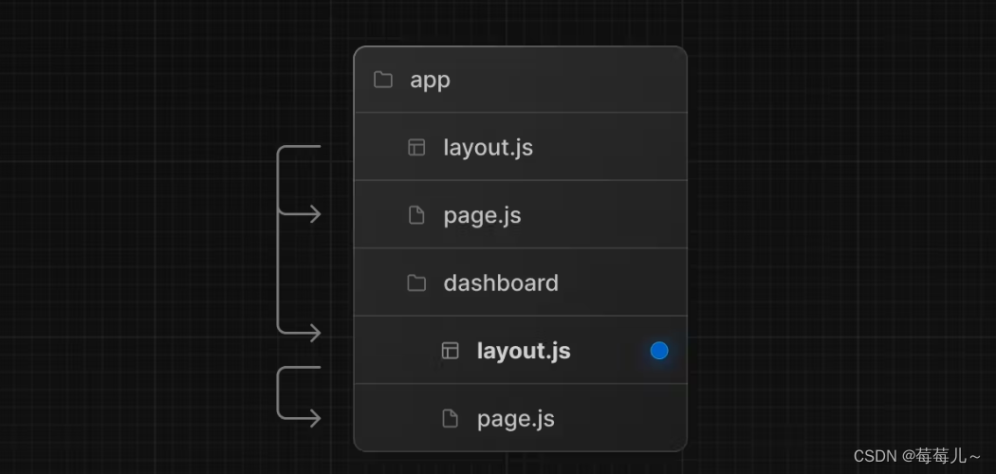This screenshot has width=996, height=474.
Task: Click the file icon beside dashboard's page.js
Action: tap(451, 418)
